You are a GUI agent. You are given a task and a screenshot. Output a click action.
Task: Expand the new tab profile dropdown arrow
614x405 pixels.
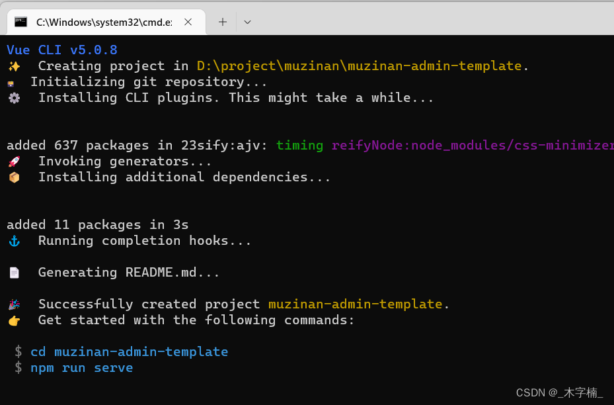click(247, 22)
